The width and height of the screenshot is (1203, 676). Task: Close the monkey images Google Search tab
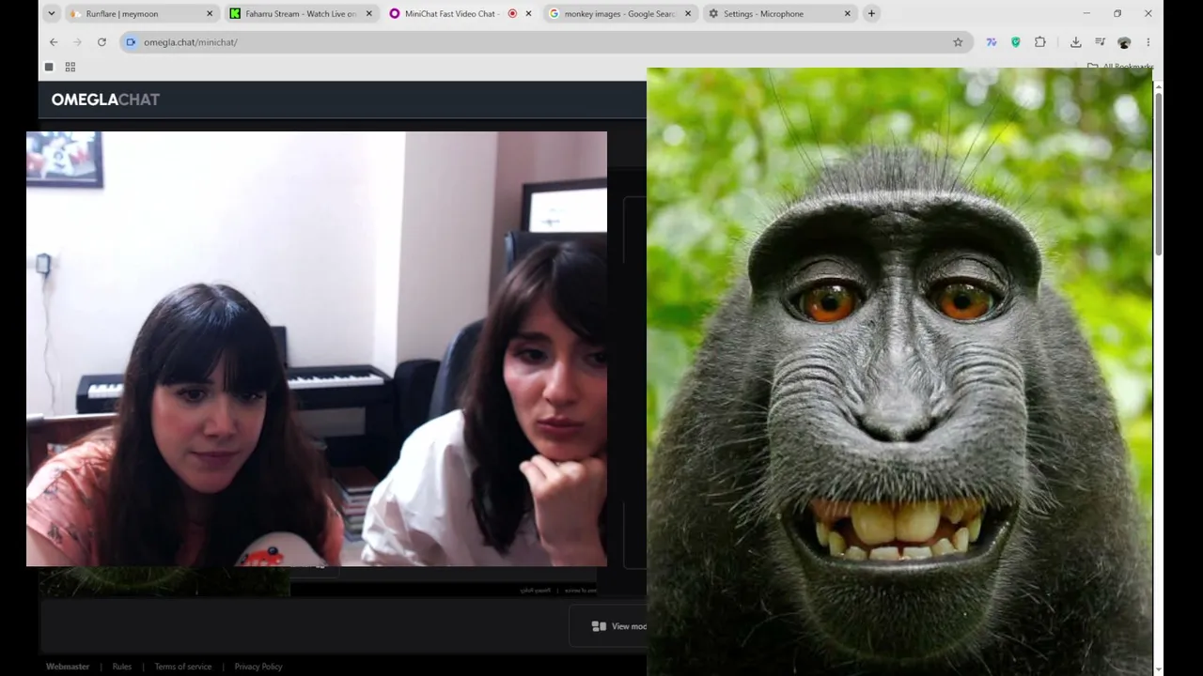(688, 13)
